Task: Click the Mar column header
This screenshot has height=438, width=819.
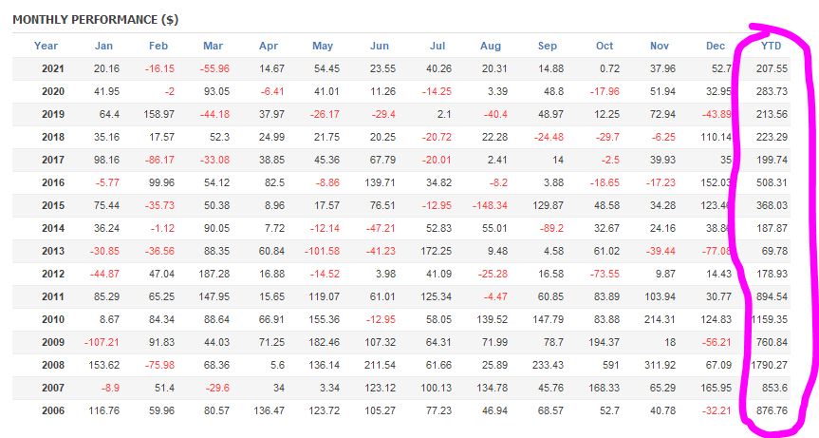Action: coord(214,46)
